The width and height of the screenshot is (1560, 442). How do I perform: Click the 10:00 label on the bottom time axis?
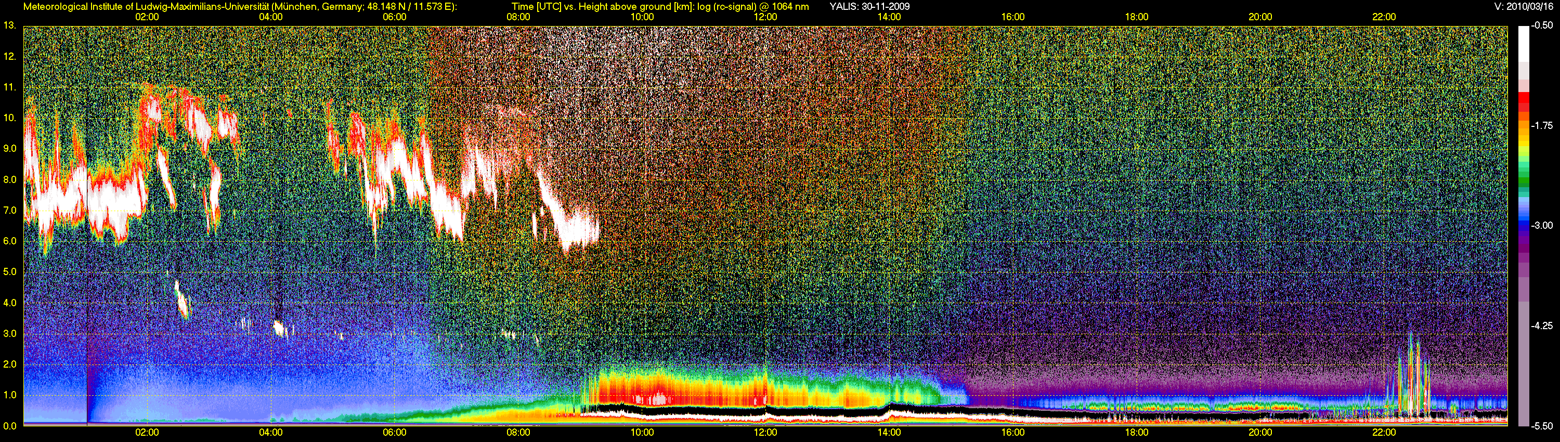(642, 432)
